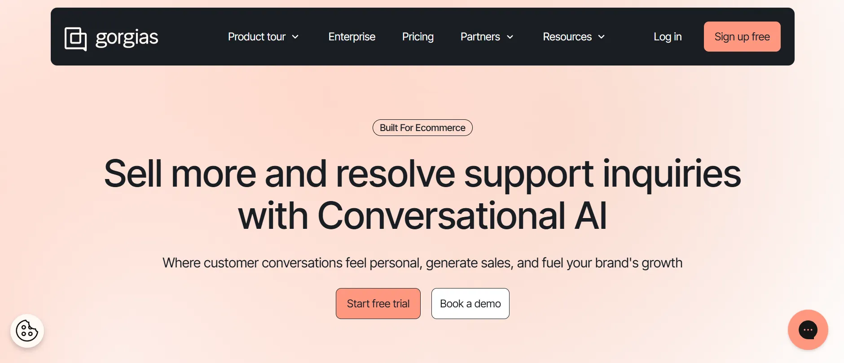Expand the Resources dropdown chevron
This screenshot has width=844, height=363.
[602, 37]
